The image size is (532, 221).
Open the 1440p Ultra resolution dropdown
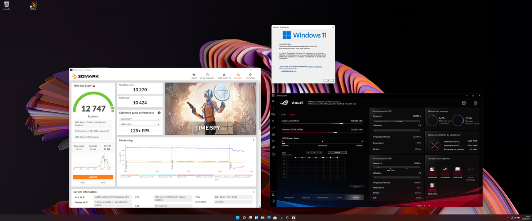pyautogui.click(x=140, y=124)
